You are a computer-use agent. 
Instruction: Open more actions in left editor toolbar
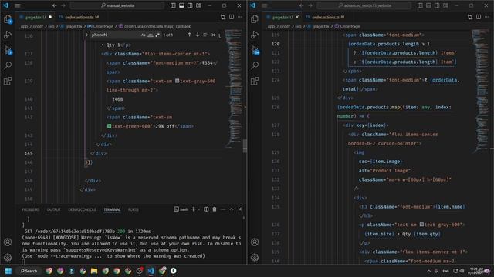[x=240, y=17]
